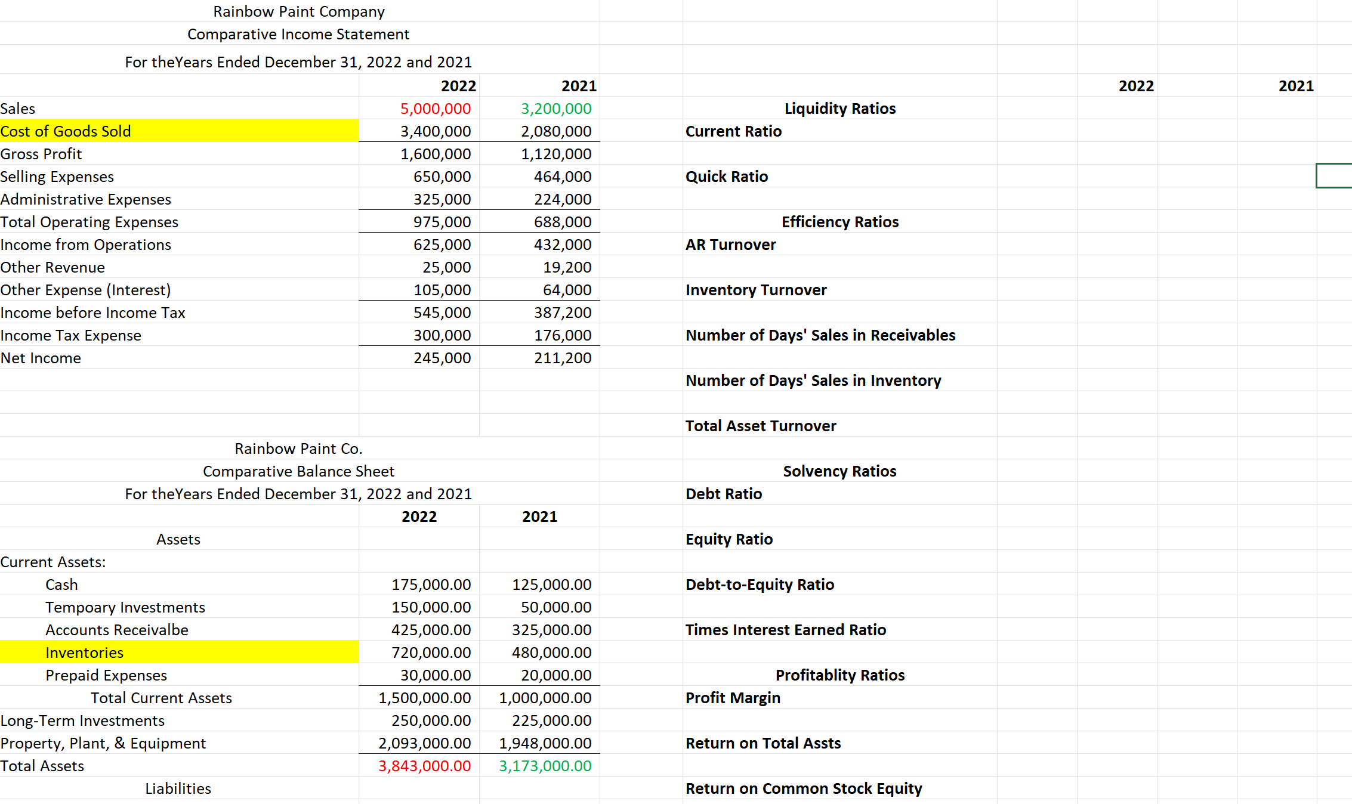Screen dimensions: 1352x804
Task: Click the Return on Common Stock Equity cell
Action: [x=803, y=788]
